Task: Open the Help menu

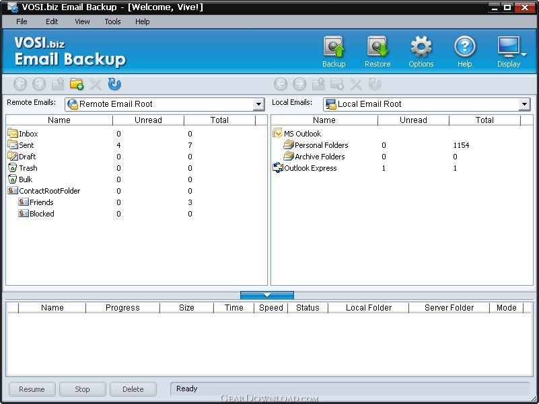Action: coord(142,22)
